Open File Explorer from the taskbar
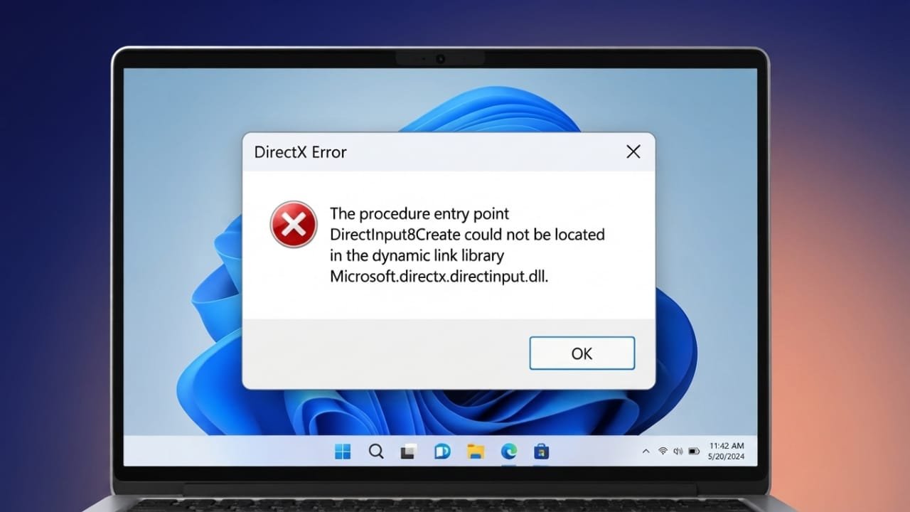This screenshot has height=512, width=910. coord(476,452)
